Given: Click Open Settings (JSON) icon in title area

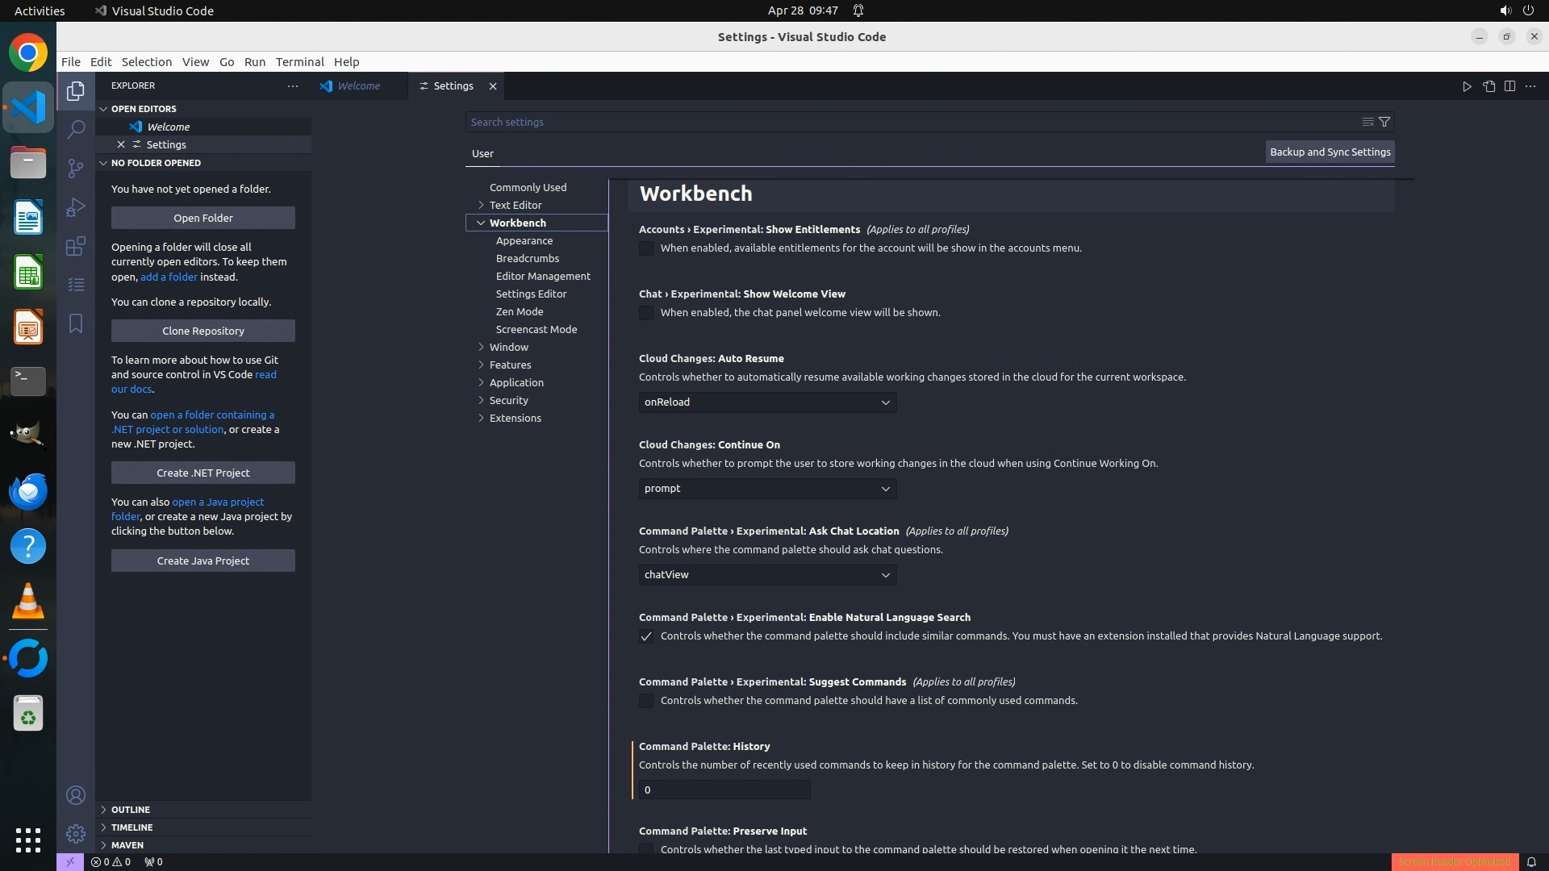Looking at the screenshot, I should 1488,86.
